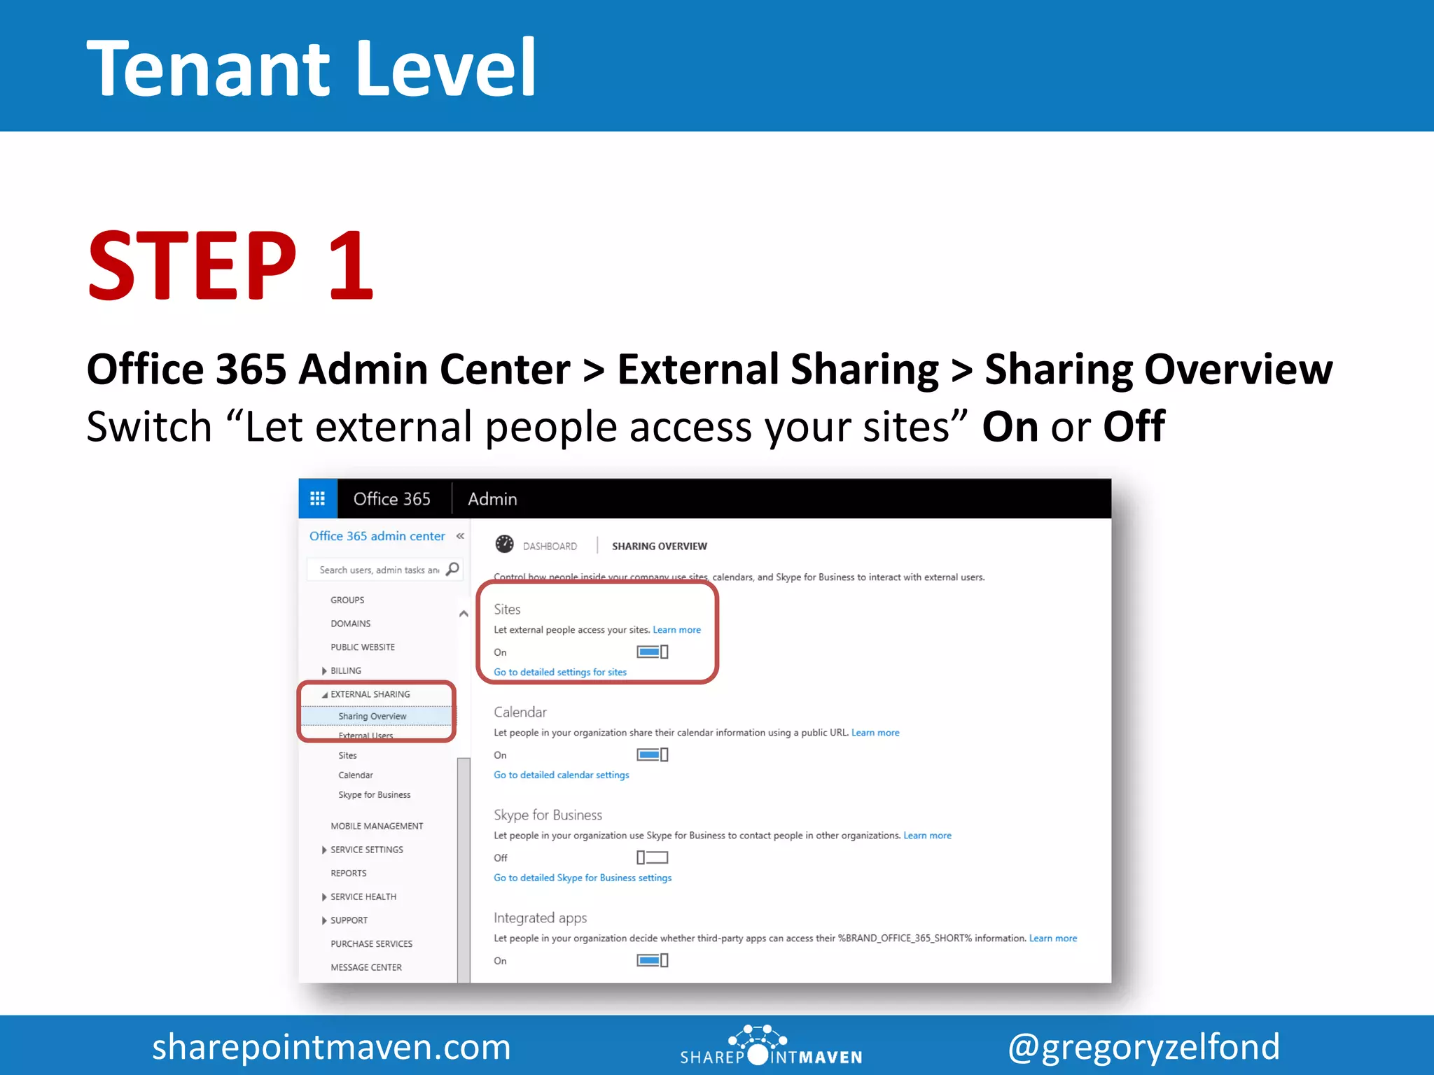Open the app launcher waffle icon

pos(318,498)
